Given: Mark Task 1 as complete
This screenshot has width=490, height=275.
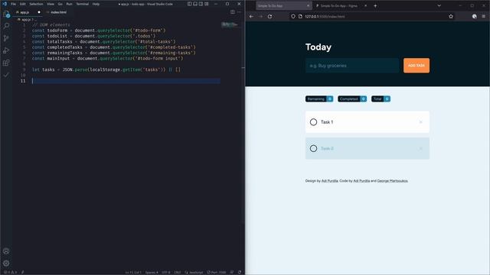Looking at the screenshot, I should (x=313, y=122).
